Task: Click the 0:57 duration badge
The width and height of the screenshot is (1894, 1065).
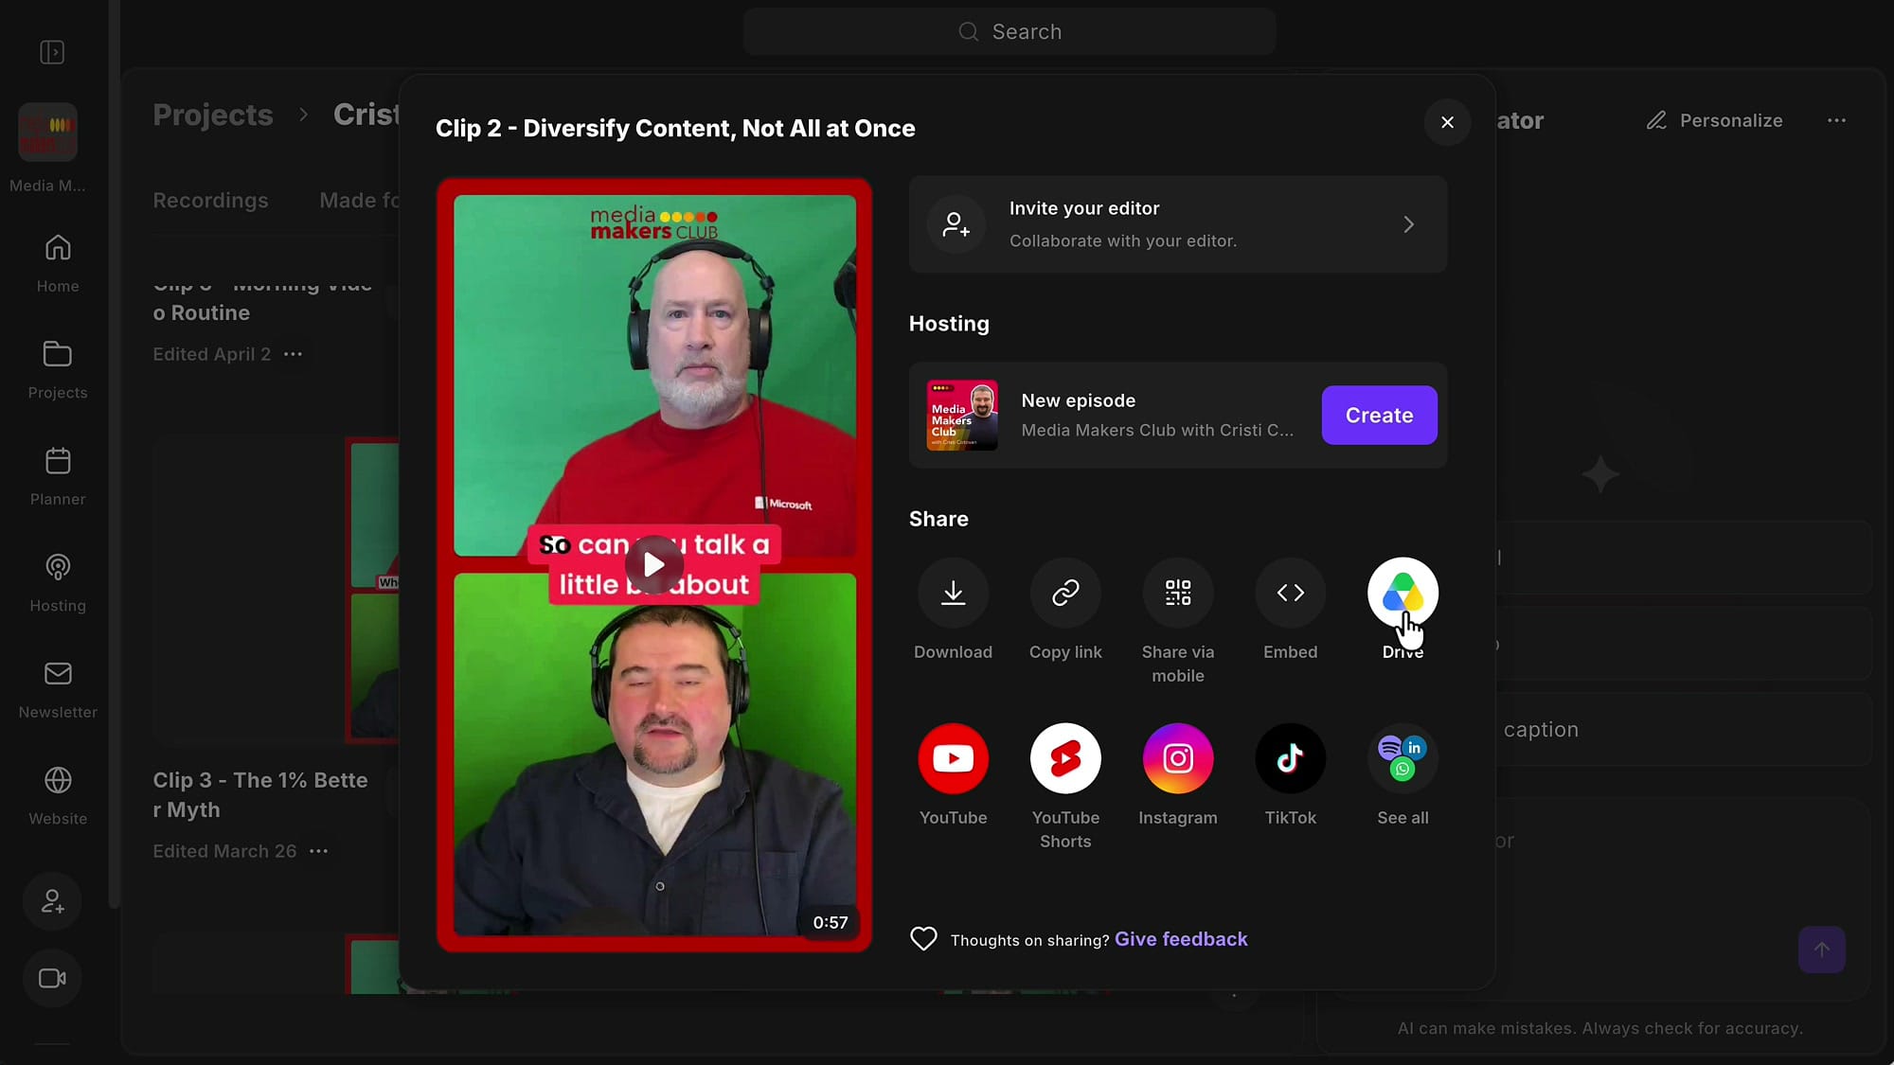Action: tap(830, 922)
